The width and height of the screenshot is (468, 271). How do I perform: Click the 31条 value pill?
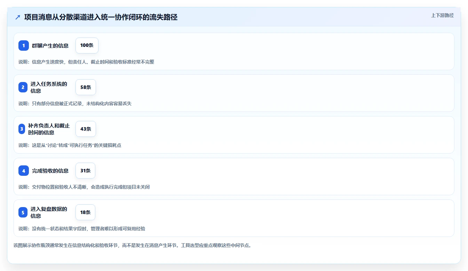(85, 171)
